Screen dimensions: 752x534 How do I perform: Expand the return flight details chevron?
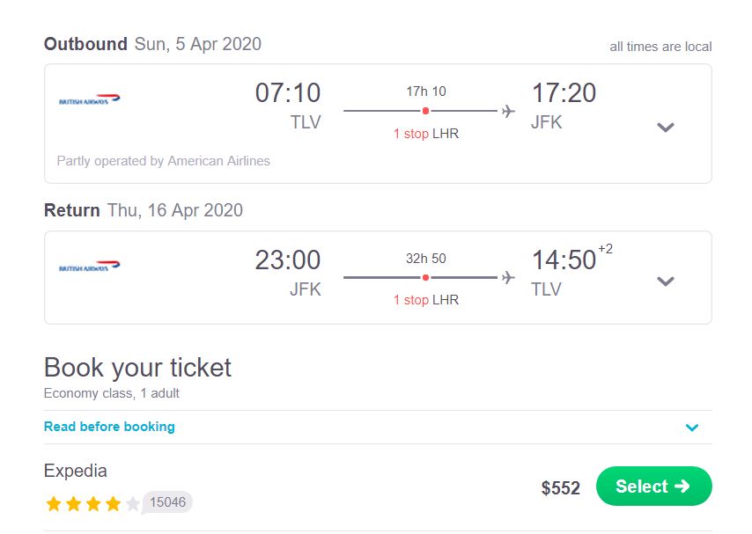666,282
